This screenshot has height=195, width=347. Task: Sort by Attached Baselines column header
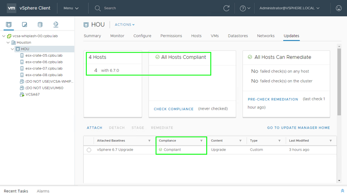click(111, 140)
